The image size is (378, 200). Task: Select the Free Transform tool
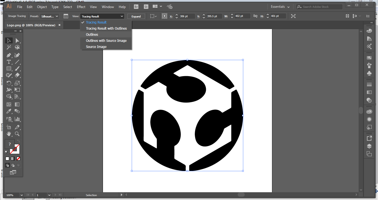coord(17,89)
